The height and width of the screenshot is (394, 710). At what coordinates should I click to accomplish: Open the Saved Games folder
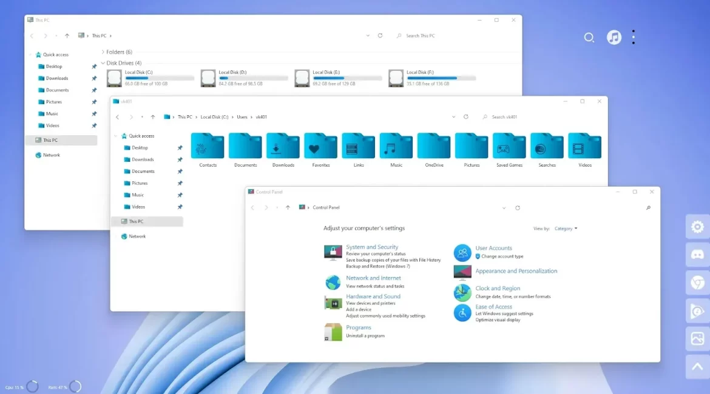509,150
